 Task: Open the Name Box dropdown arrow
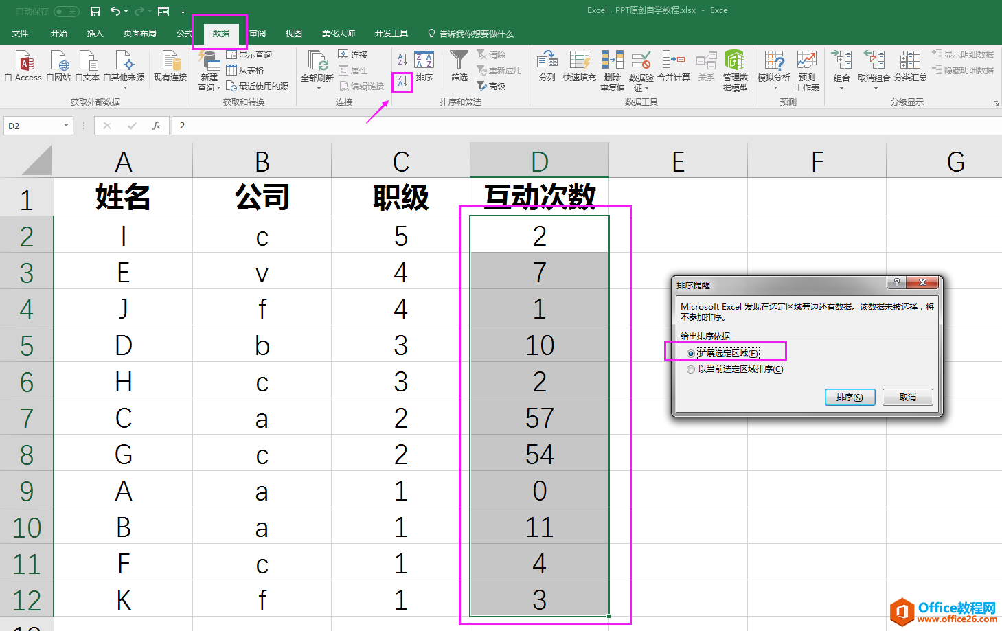pos(66,126)
